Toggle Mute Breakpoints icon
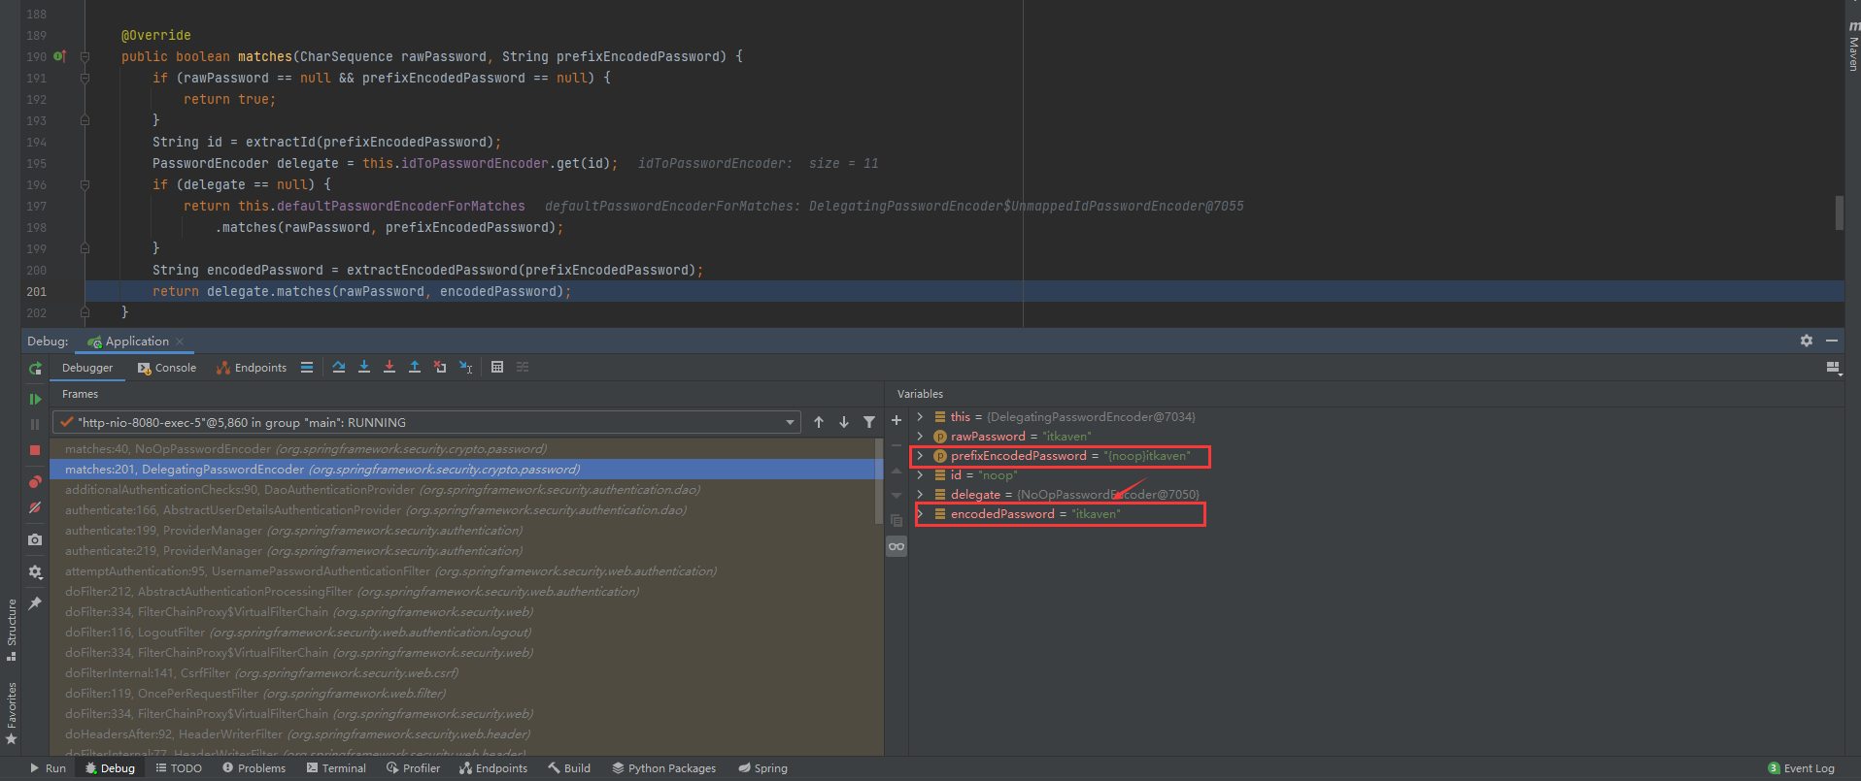 [35, 507]
